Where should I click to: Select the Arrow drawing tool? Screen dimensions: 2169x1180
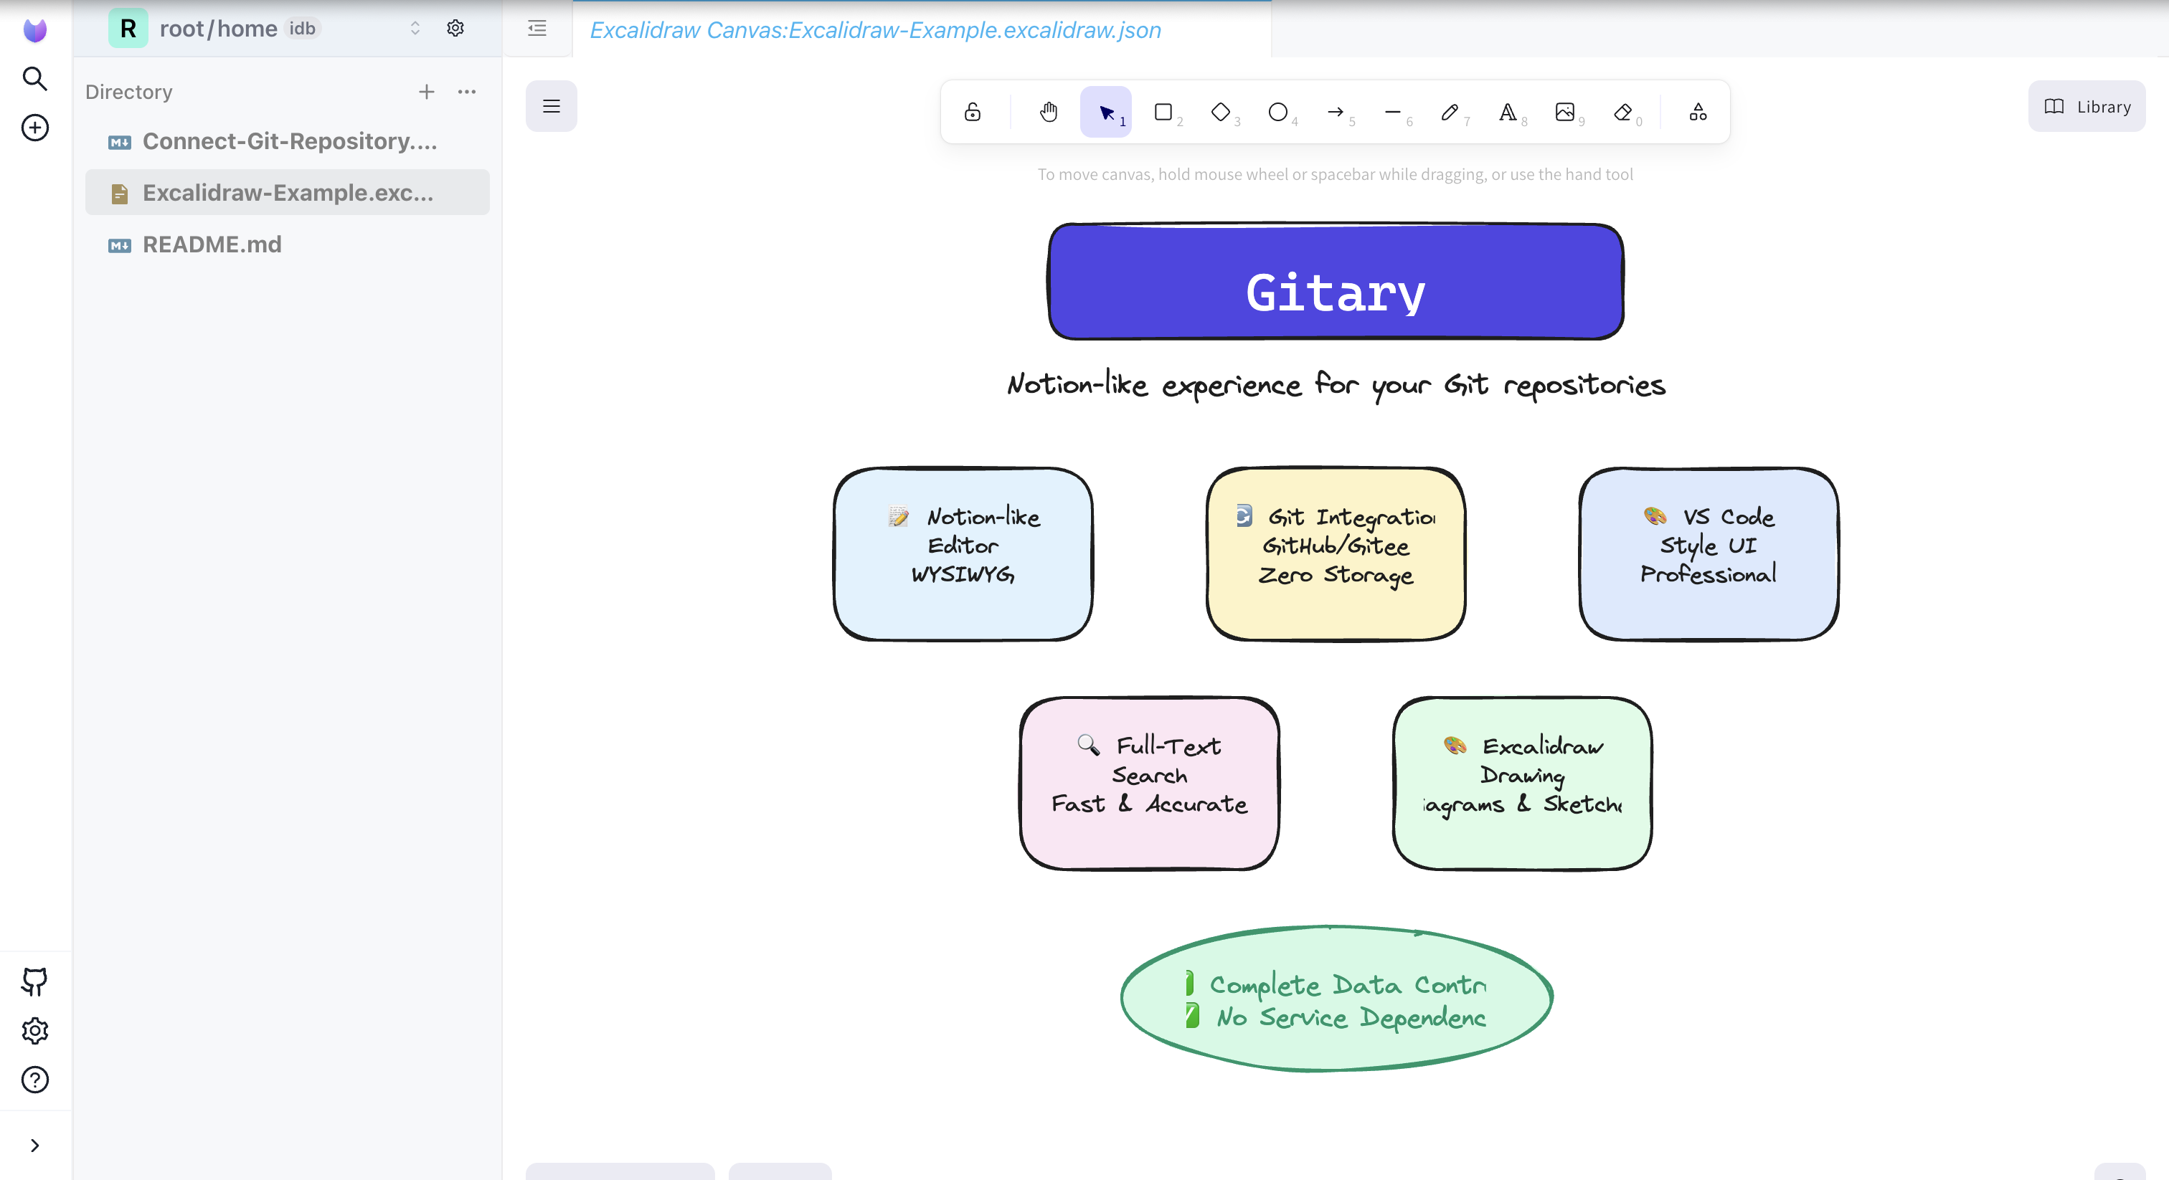(x=1335, y=112)
